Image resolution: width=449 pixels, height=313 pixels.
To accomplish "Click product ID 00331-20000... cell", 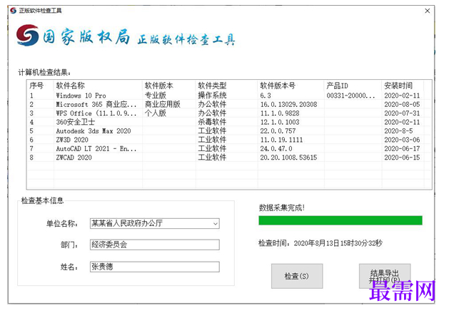I will 350,96.
